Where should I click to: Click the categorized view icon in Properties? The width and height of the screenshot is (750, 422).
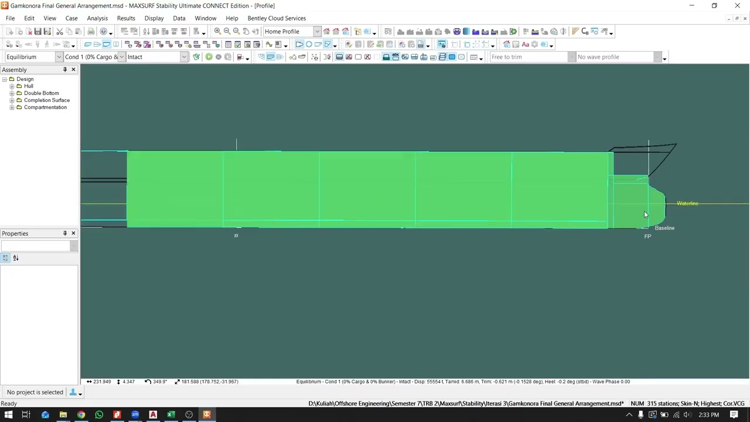6,258
